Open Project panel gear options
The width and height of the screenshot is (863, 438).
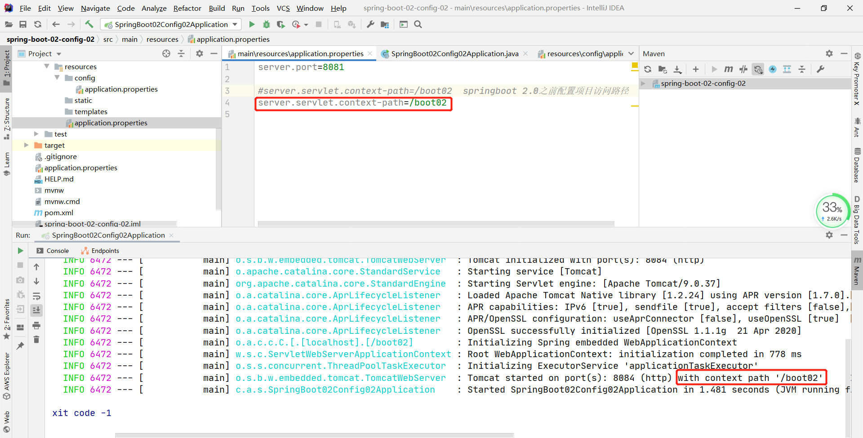[x=200, y=53]
